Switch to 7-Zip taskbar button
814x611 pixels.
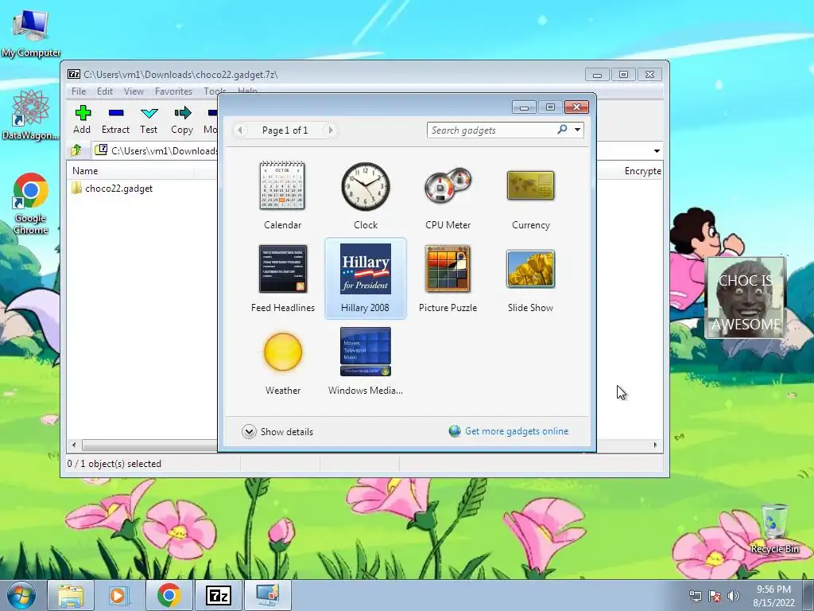point(218,595)
